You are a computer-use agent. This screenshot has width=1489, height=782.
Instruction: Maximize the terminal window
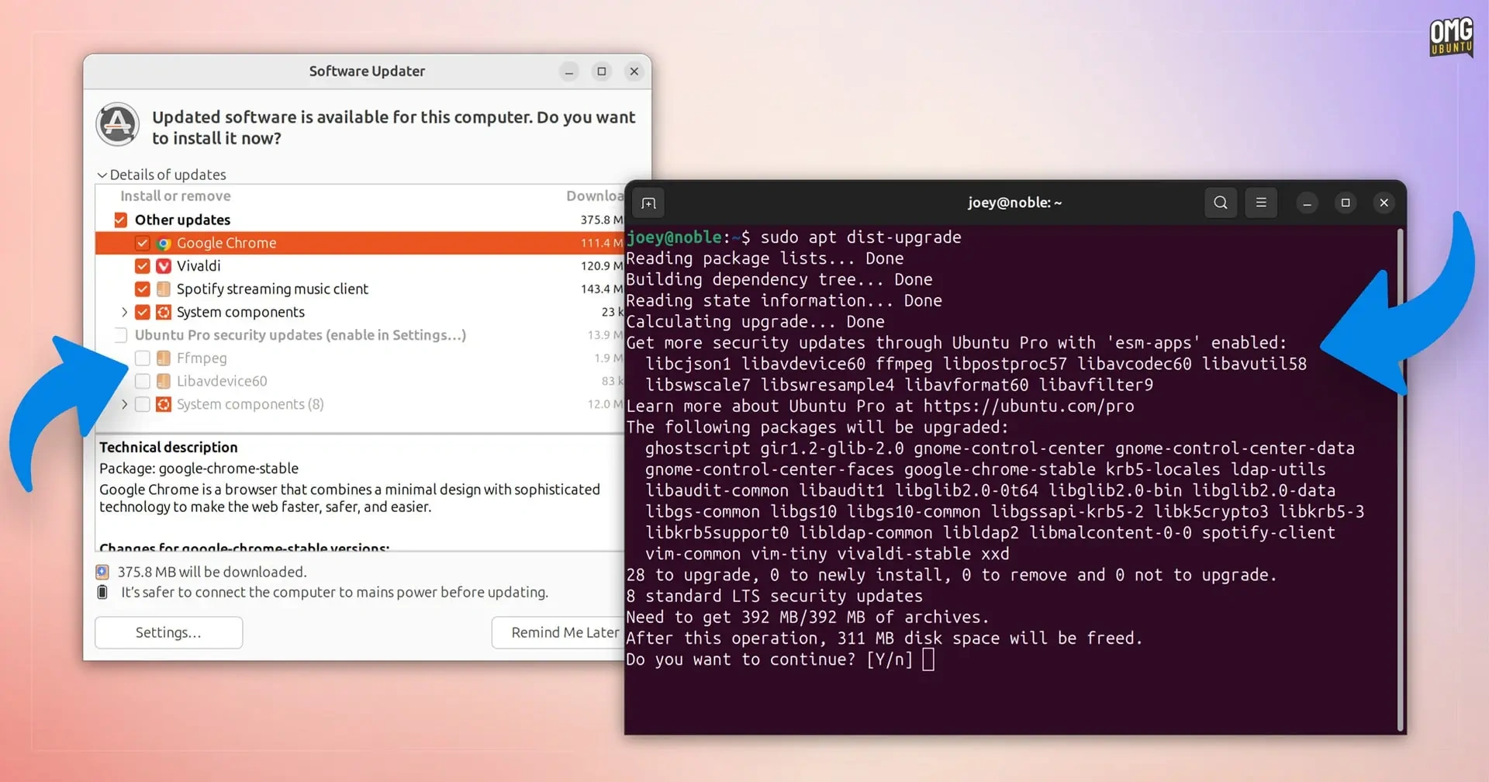click(1346, 203)
